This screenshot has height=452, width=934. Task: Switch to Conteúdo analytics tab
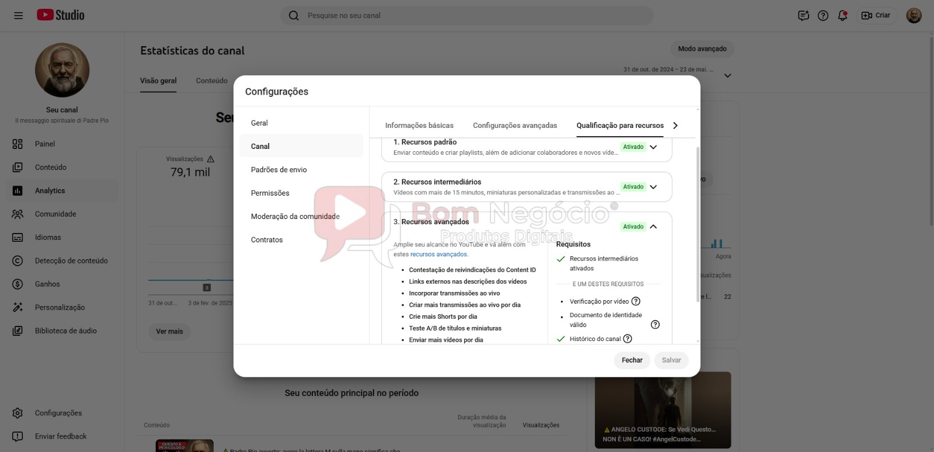click(212, 81)
